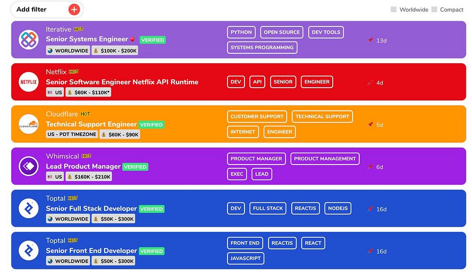The height and width of the screenshot is (272, 472).
Task: Click VERIFIED badge on Lead Product Manager
Action: tap(135, 167)
